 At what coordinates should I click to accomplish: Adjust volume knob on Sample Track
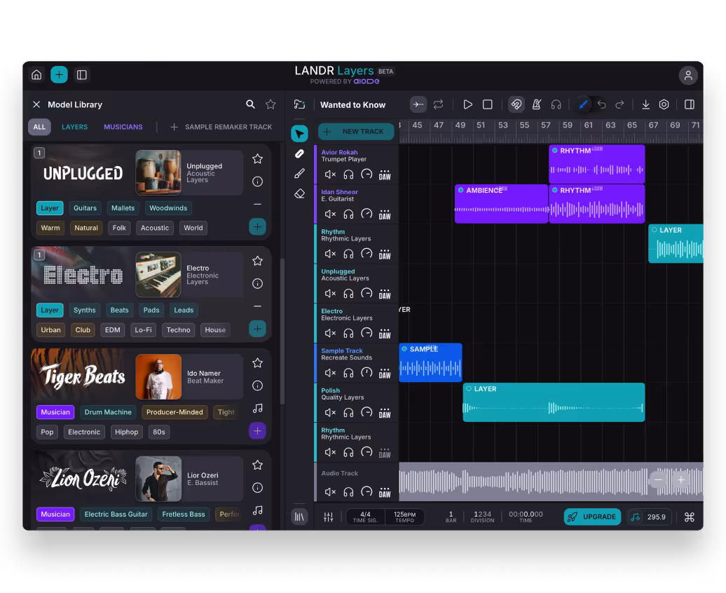(367, 373)
